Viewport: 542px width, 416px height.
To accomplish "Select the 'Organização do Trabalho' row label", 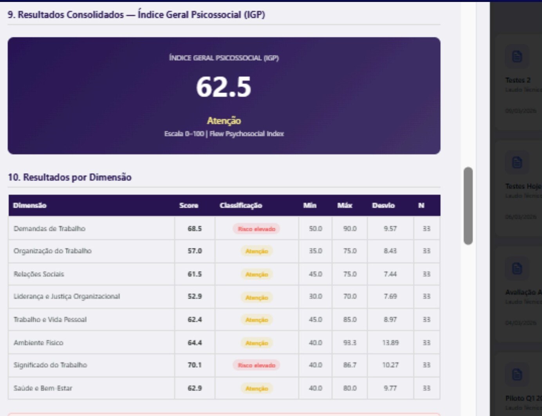I will (x=52, y=251).
